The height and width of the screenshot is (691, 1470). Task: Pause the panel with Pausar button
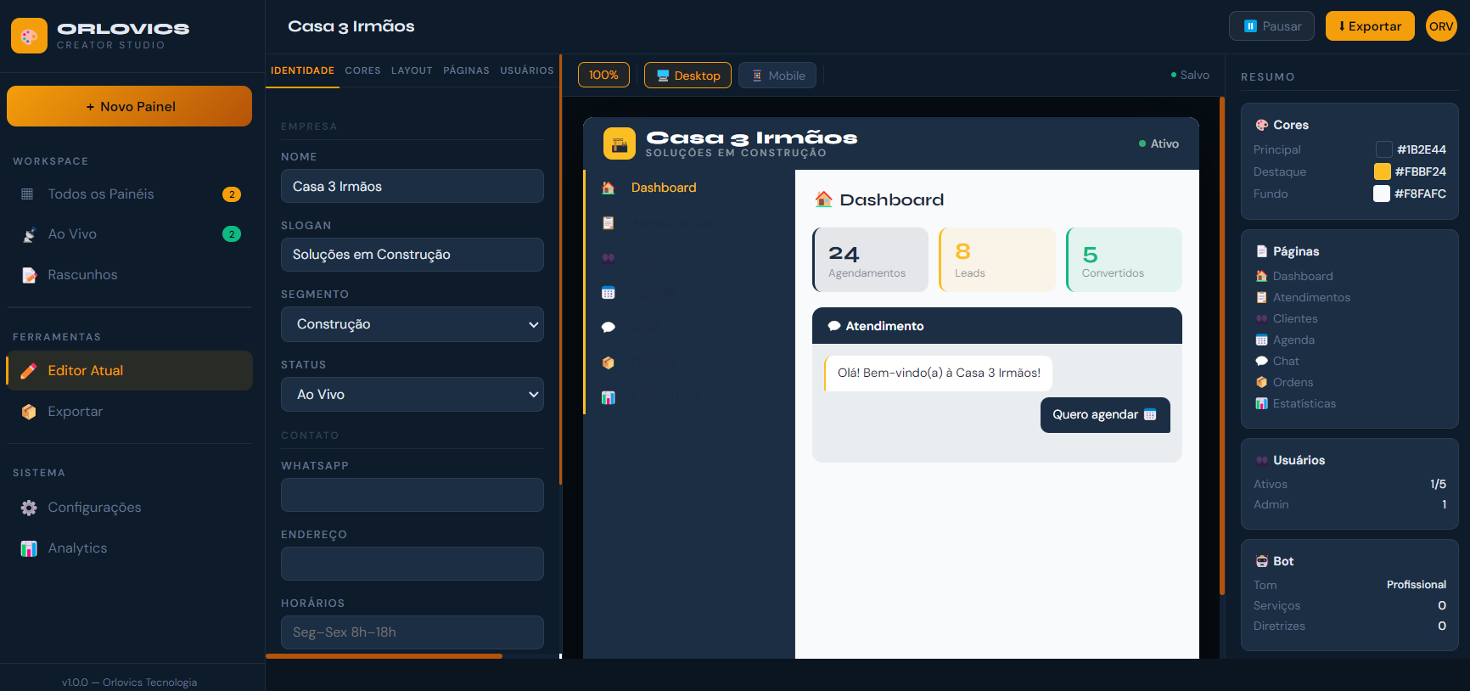point(1271,26)
